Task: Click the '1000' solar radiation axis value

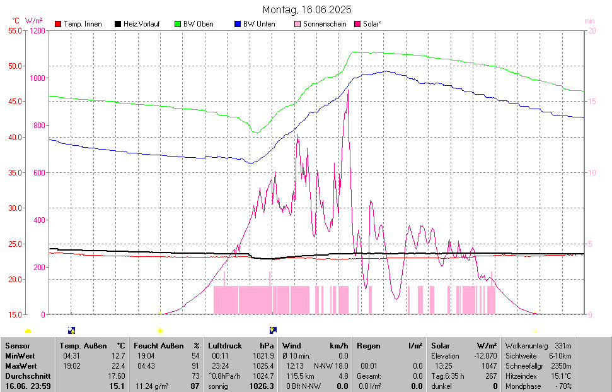Action: [x=37, y=78]
